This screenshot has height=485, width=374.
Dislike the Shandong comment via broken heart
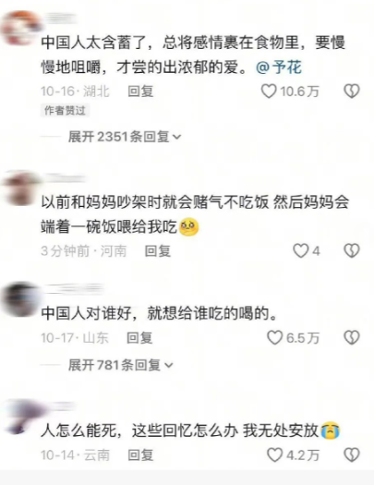coord(352,337)
